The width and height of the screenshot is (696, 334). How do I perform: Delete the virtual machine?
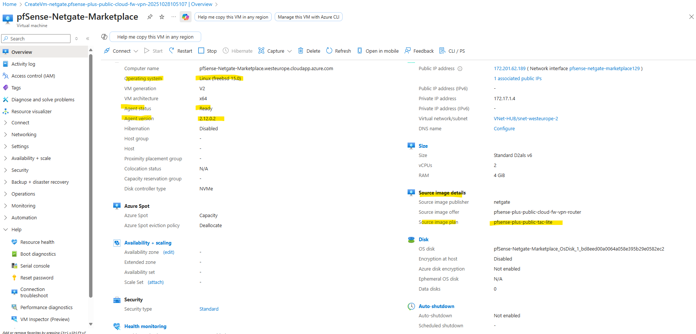point(309,51)
